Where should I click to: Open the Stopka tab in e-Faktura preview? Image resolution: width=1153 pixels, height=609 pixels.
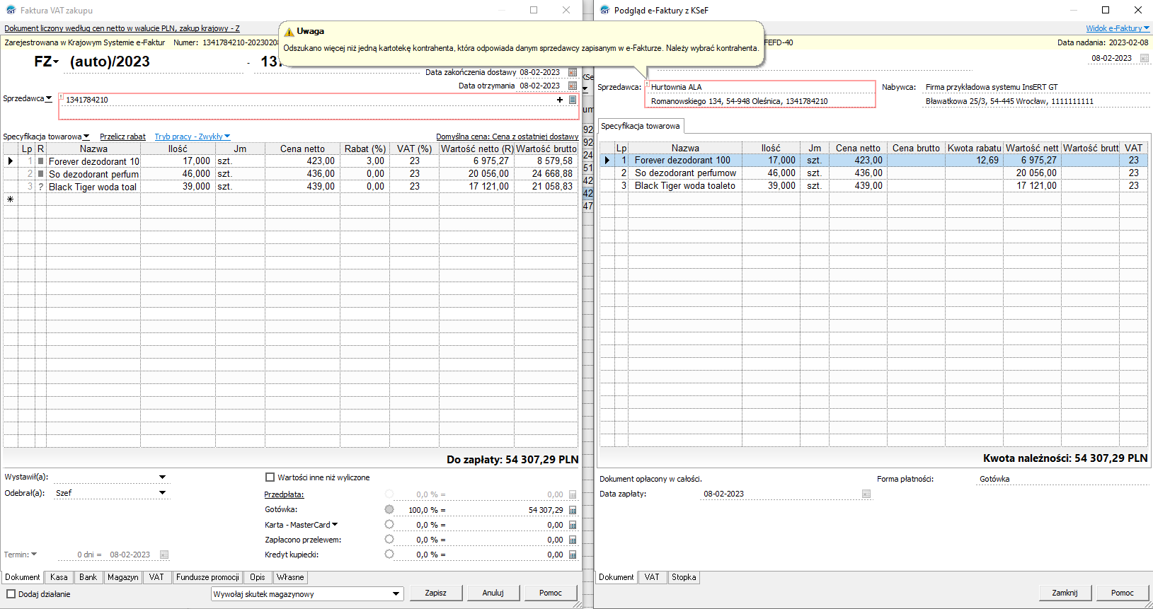pyautogui.click(x=684, y=577)
